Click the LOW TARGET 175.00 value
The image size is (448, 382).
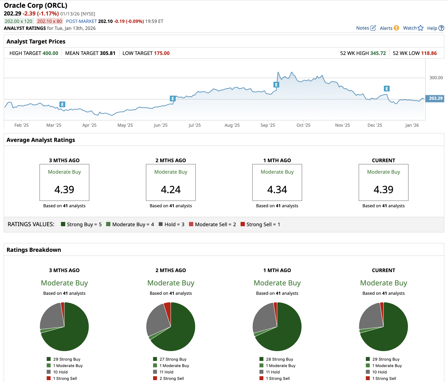click(x=162, y=53)
